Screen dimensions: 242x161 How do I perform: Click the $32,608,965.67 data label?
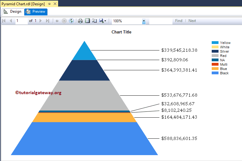click(x=178, y=104)
